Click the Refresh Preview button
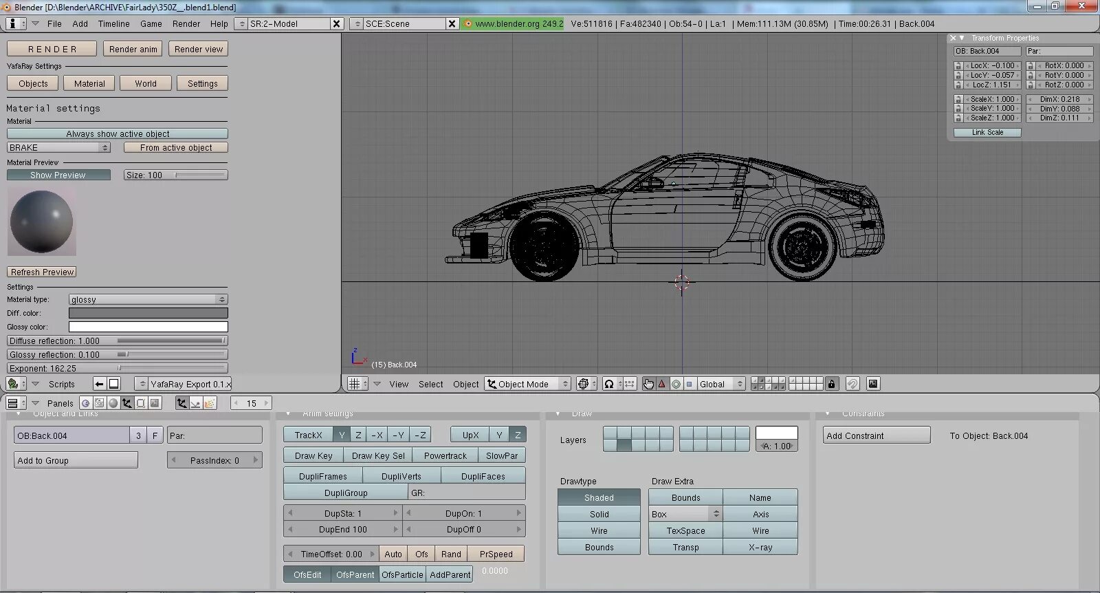The height and width of the screenshot is (593, 1100). click(x=42, y=272)
